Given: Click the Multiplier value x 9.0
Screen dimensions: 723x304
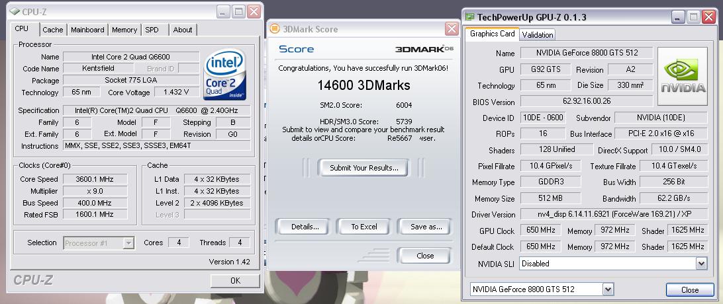Looking at the screenshot, I should coord(95,191).
